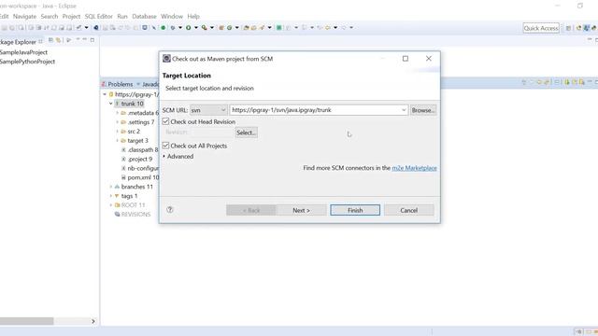Expand the target 3 folder node
This screenshot has width=598, height=336.
point(117,141)
